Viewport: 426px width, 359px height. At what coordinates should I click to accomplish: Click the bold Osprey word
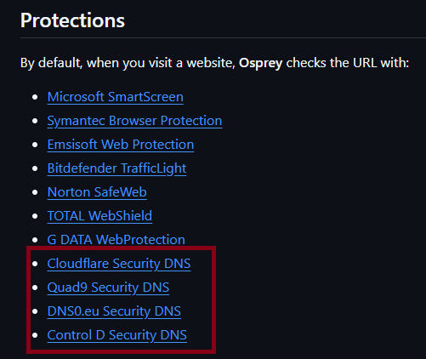tap(261, 63)
